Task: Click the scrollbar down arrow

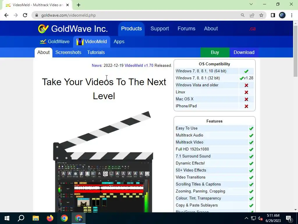Action: coord(295,210)
